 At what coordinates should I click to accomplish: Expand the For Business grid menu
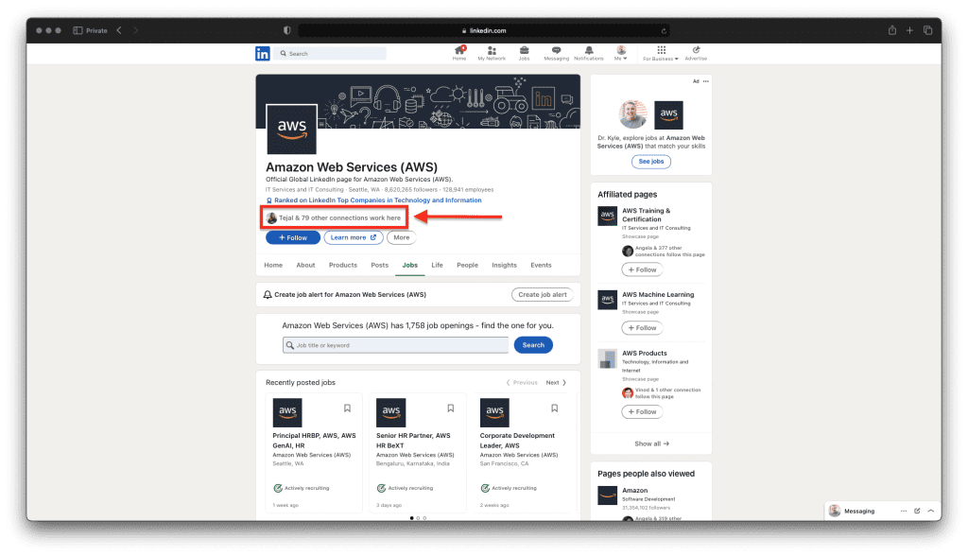661,53
